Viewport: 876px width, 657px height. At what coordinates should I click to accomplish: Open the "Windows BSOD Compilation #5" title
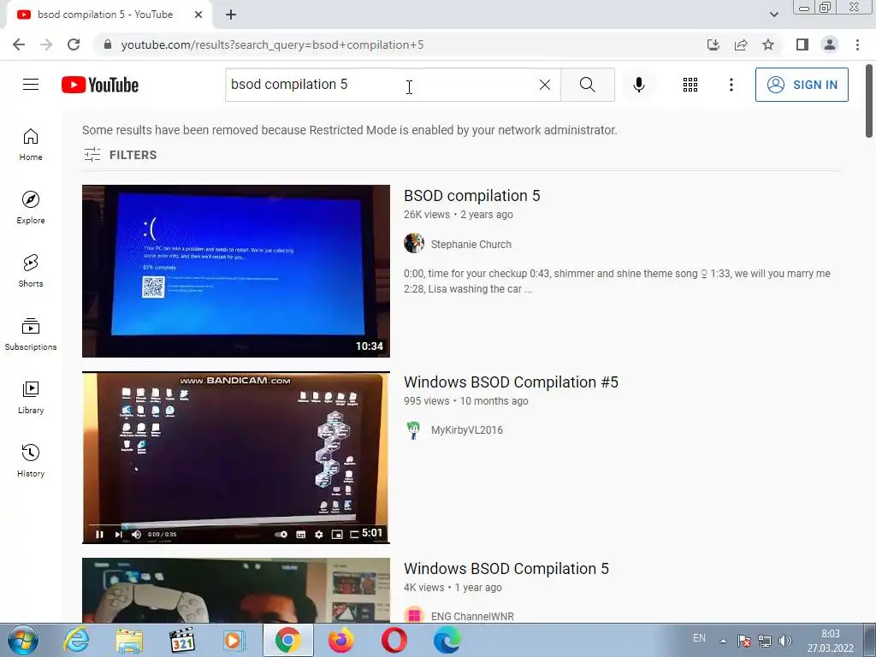pos(512,382)
